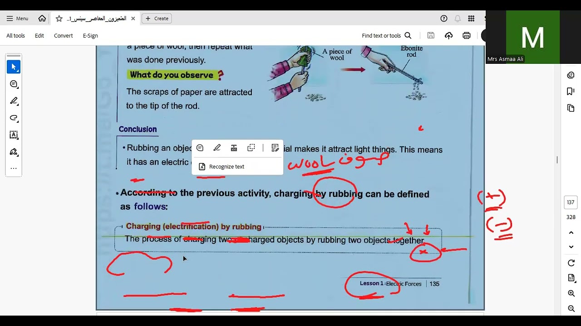The image size is (581, 326).
Task: Click the snapshot selection icon in floating toolbar
Action: (x=251, y=148)
